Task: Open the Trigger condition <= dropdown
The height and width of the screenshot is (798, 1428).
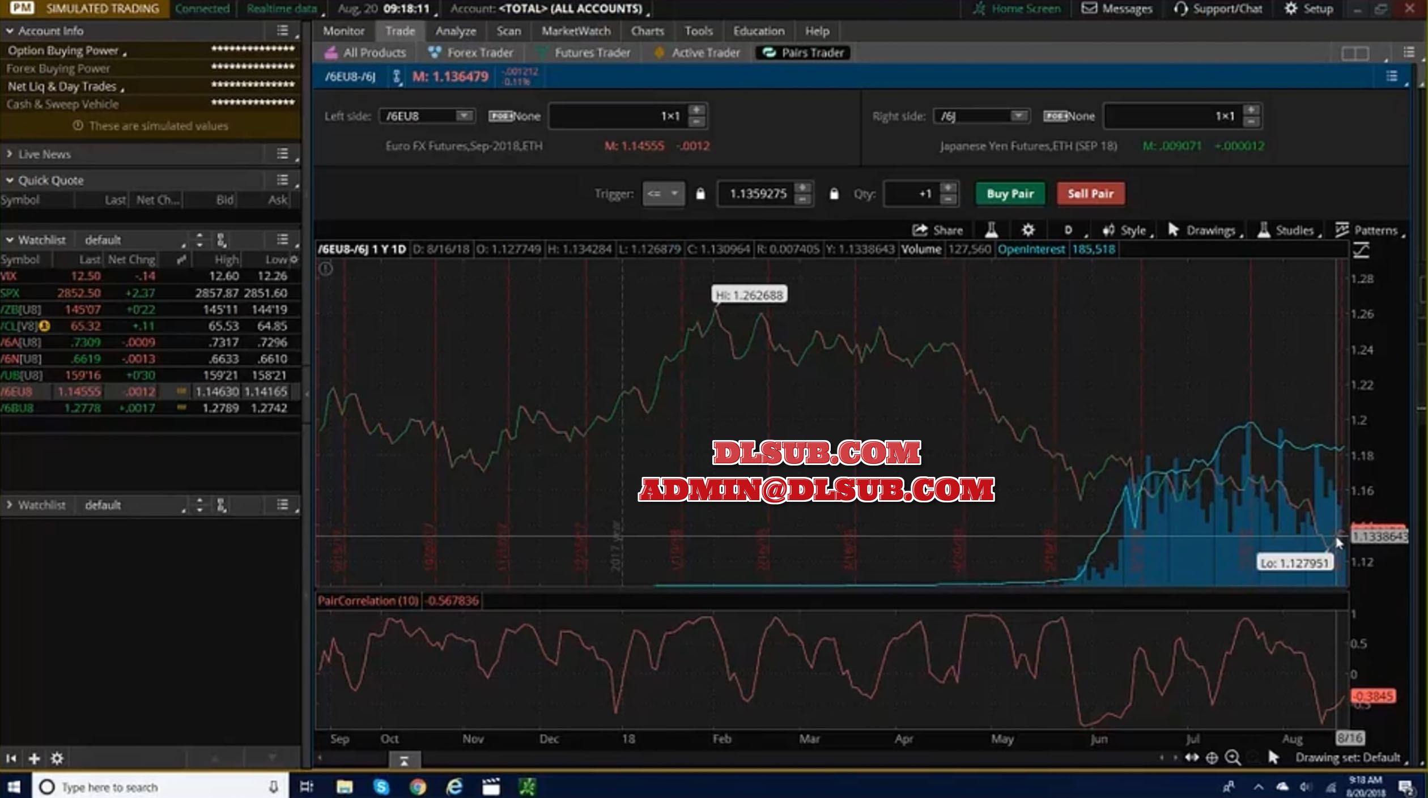Action: pos(662,194)
